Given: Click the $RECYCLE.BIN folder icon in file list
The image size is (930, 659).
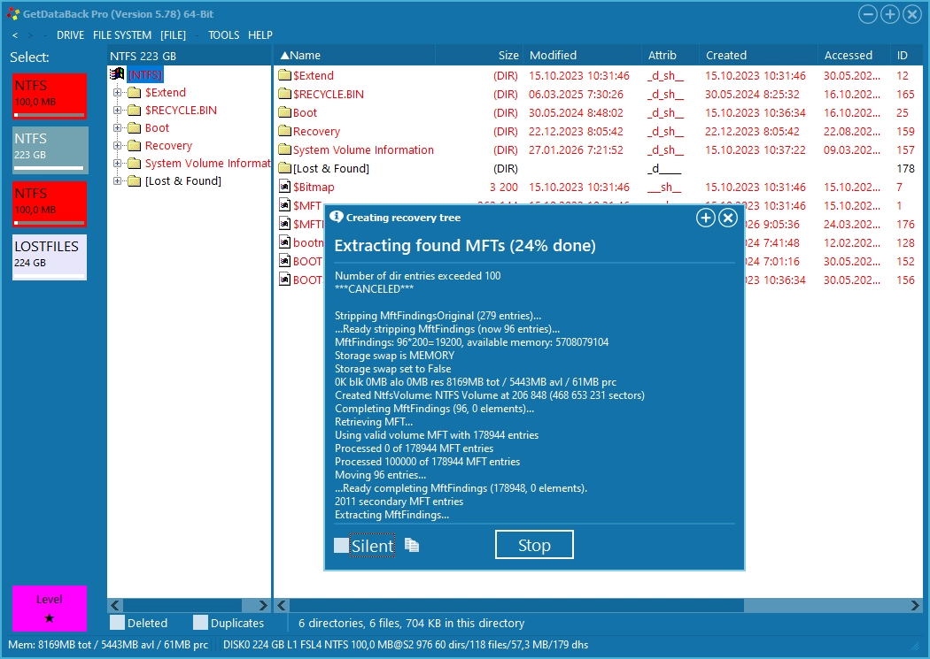Looking at the screenshot, I should tap(284, 94).
